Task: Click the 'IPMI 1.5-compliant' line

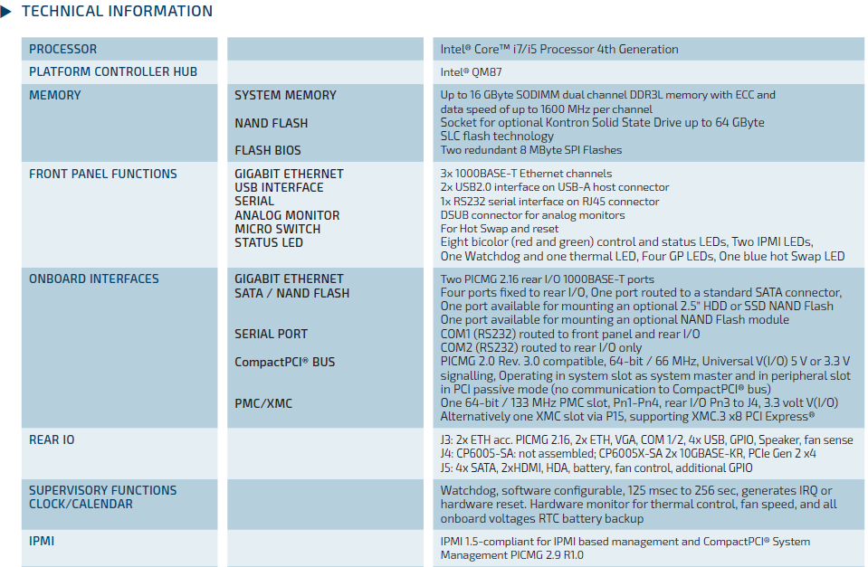Action: 625,542
